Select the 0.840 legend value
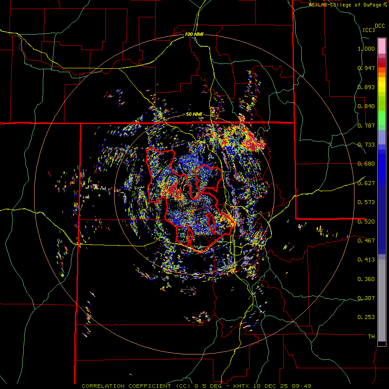The width and height of the screenshot is (389, 389). [366, 106]
